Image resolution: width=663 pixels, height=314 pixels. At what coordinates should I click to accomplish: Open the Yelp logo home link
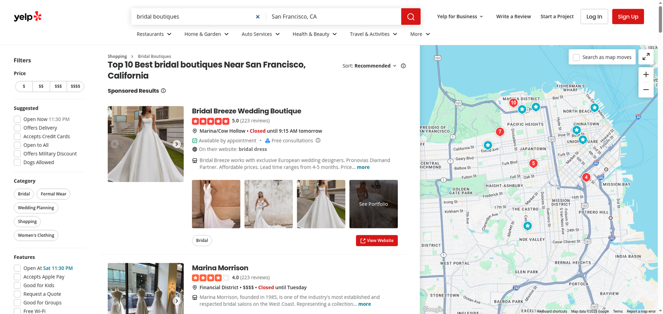pyautogui.click(x=28, y=17)
